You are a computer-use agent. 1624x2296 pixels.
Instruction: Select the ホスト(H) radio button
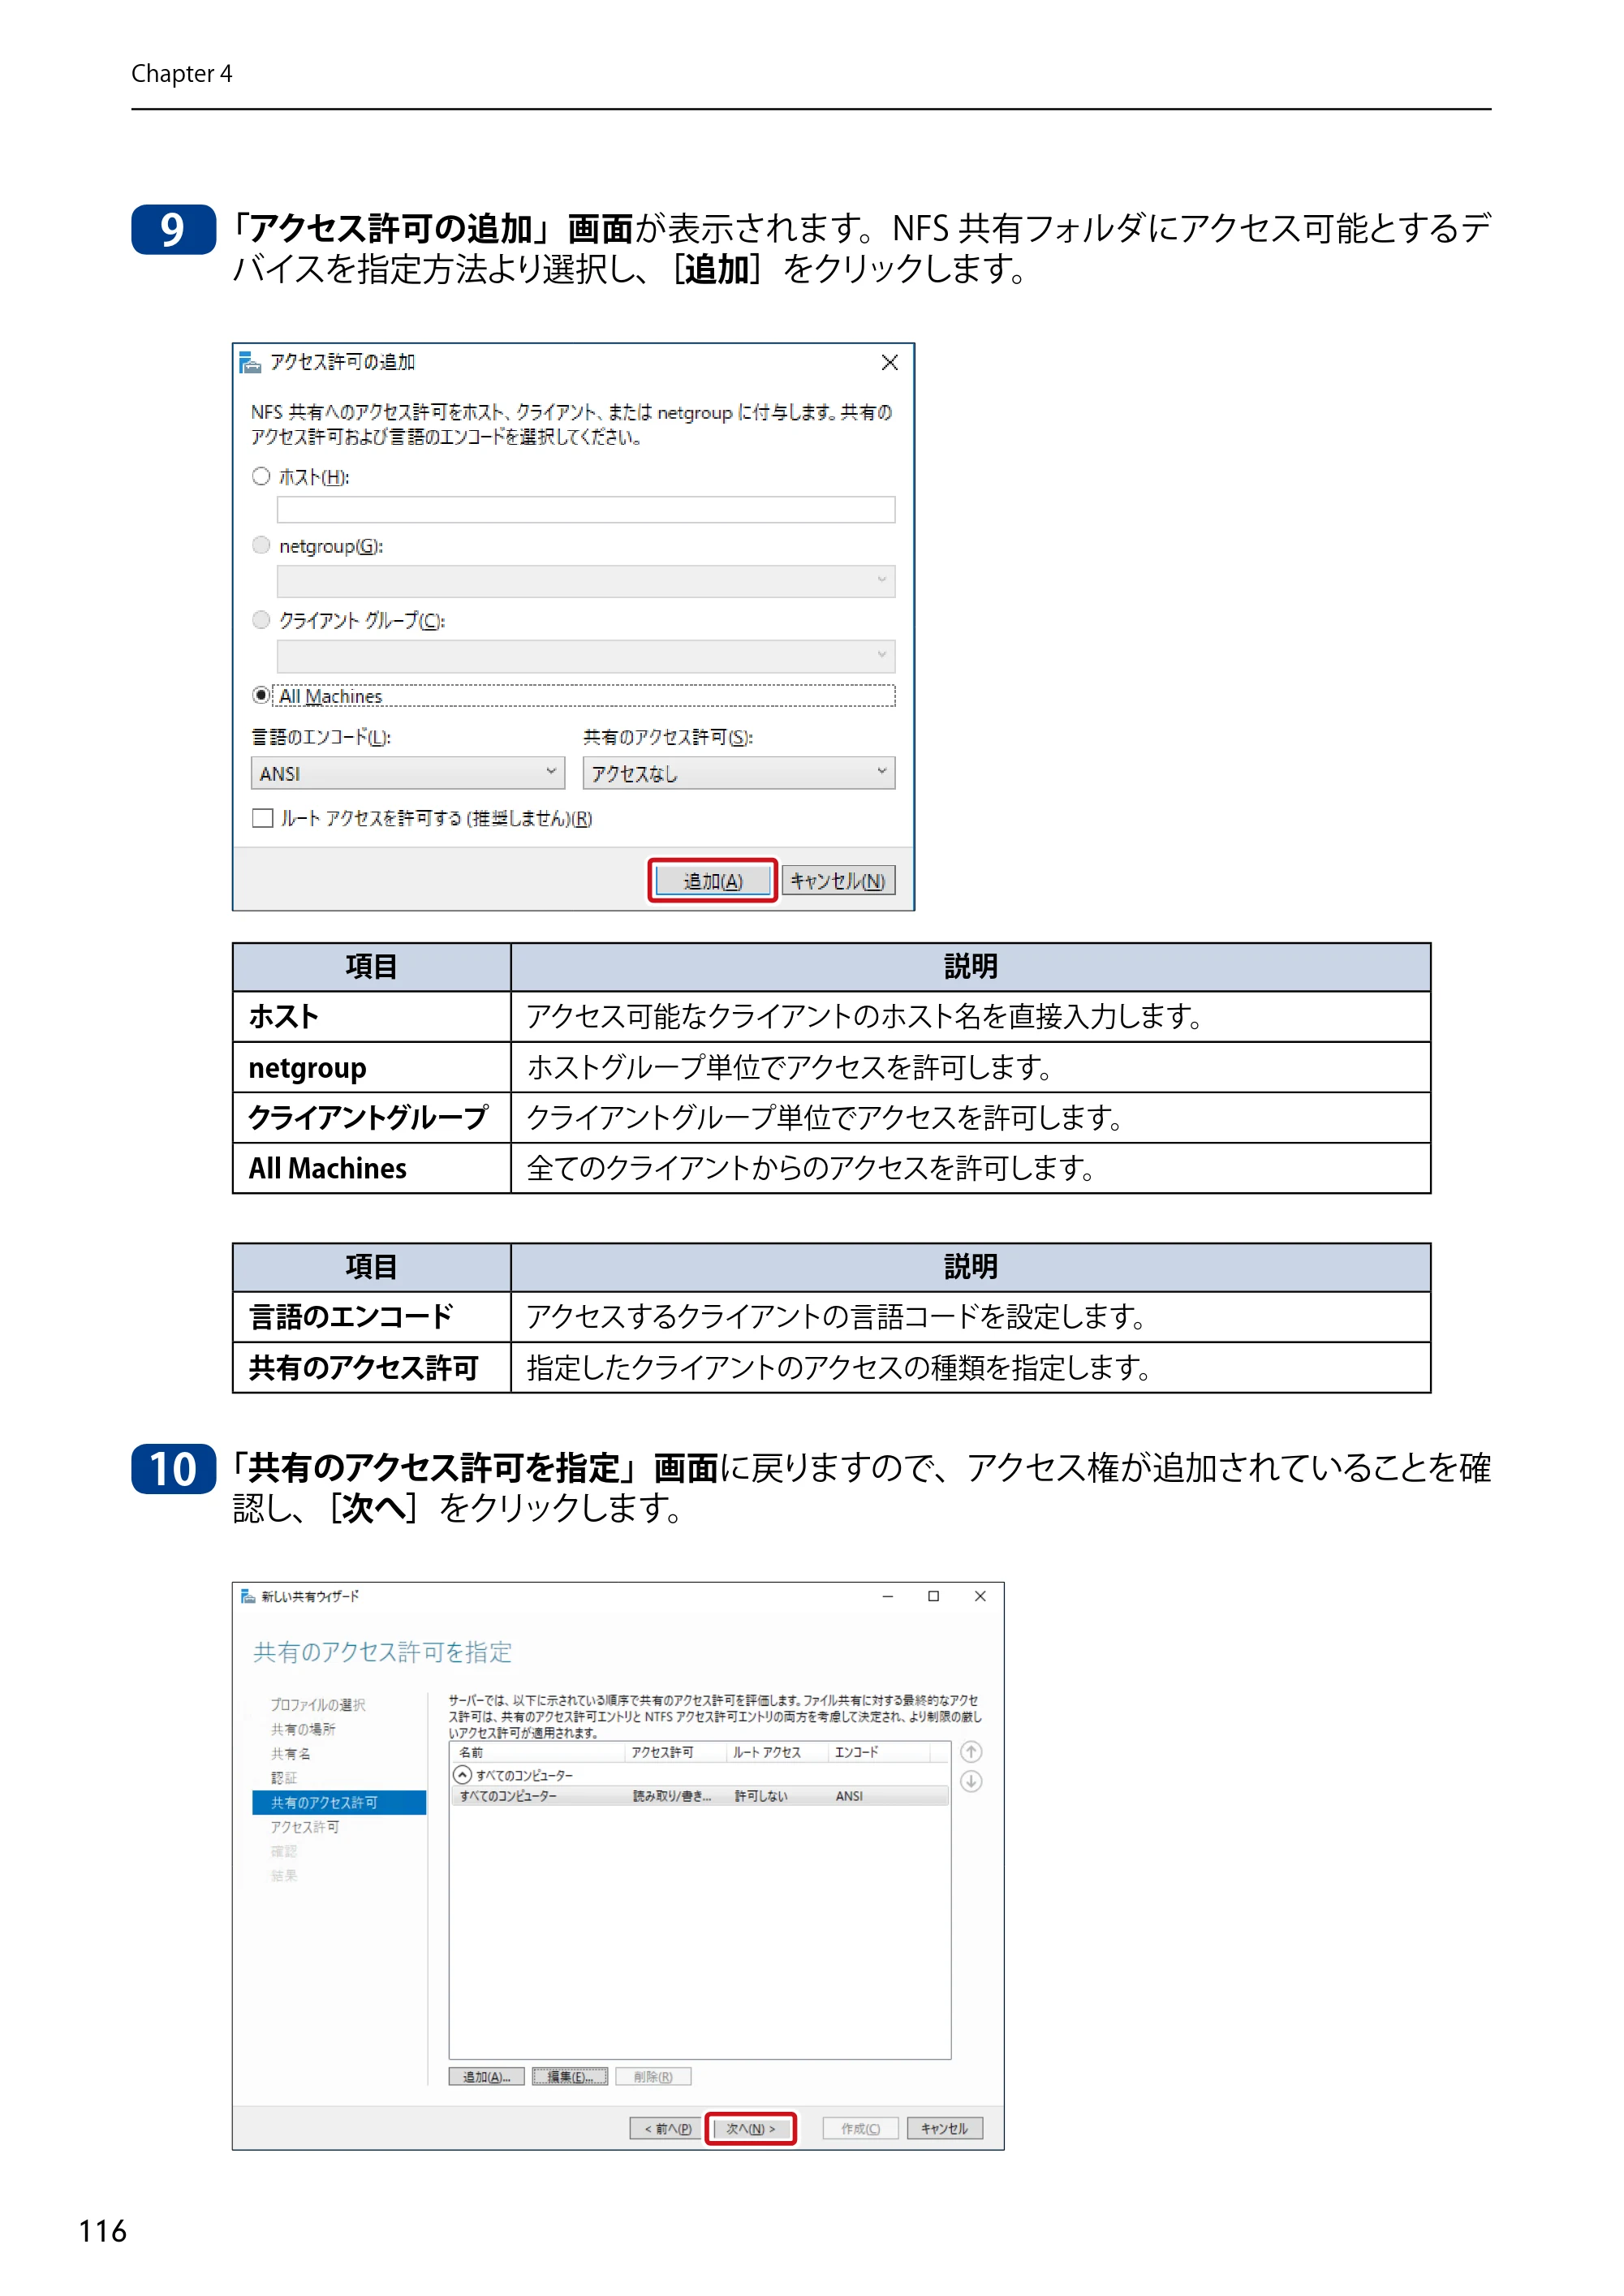click(261, 477)
